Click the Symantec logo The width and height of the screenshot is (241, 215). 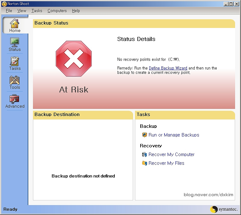coord(224,209)
